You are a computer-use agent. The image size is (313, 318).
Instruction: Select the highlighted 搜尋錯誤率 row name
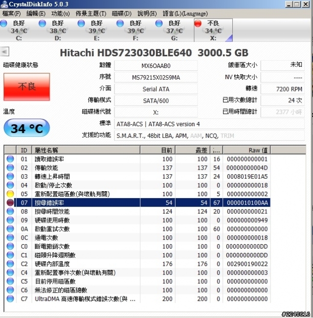49,203
